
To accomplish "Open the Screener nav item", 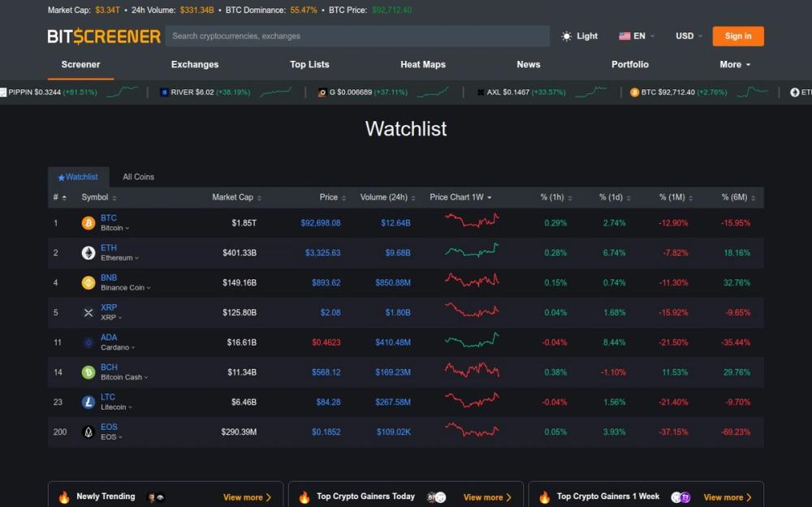I will 80,65.
